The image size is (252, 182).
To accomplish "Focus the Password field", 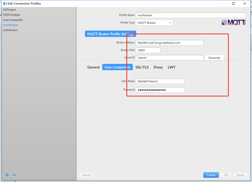I will pyautogui.click(x=160, y=90).
